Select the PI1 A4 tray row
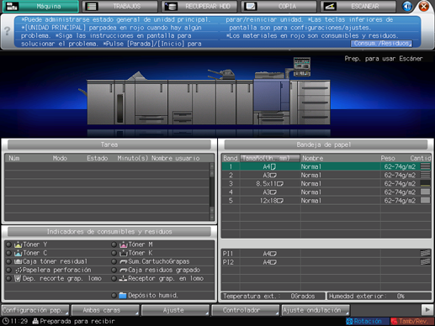The height and width of the screenshot is (326, 435). point(326,254)
